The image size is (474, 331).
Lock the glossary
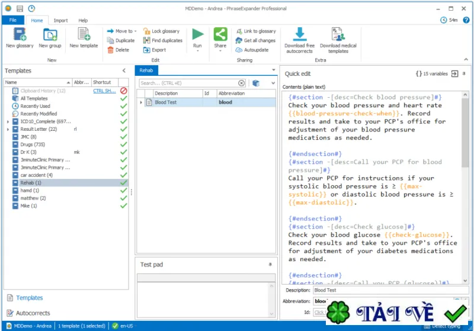tap(161, 31)
